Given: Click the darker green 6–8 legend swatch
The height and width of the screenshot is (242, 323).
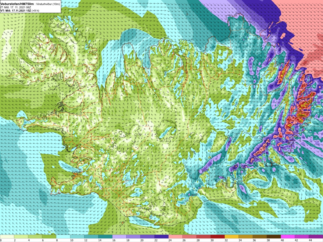Looking at the screenshot, I should pos(49,236).
